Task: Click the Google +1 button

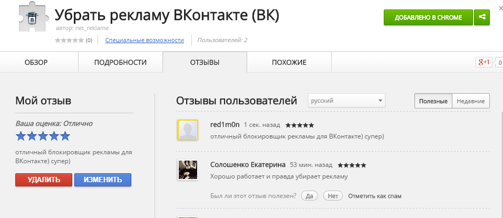Action: coord(483,62)
